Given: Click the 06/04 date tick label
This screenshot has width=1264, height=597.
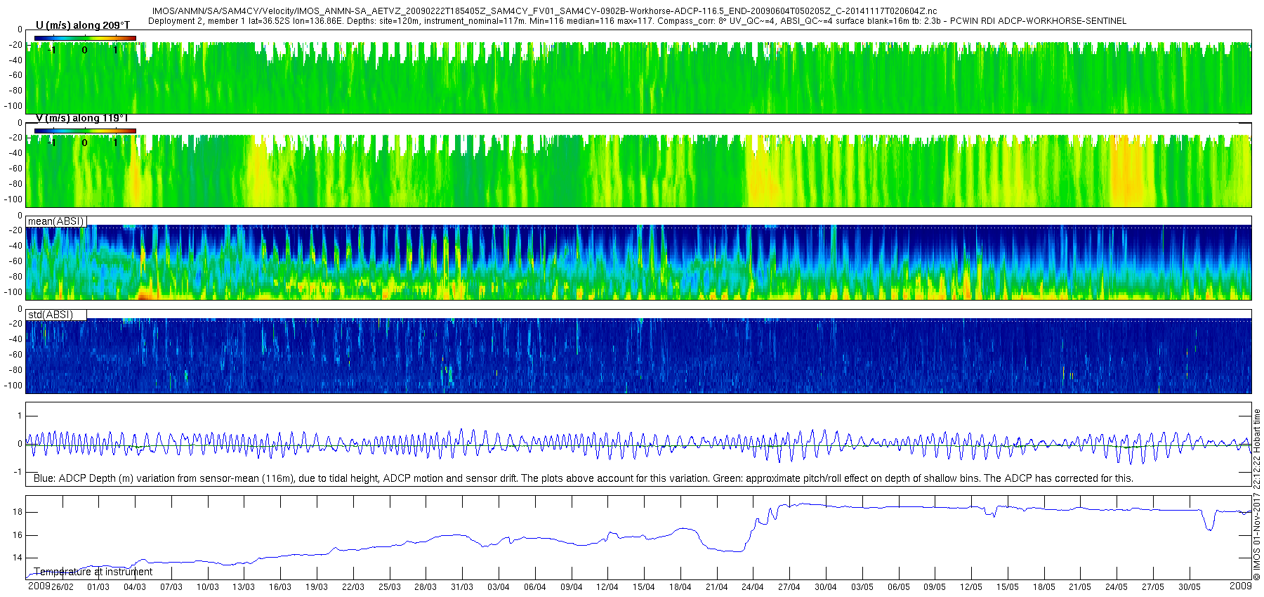Looking at the screenshot, I should pyautogui.click(x=535, y=587).
